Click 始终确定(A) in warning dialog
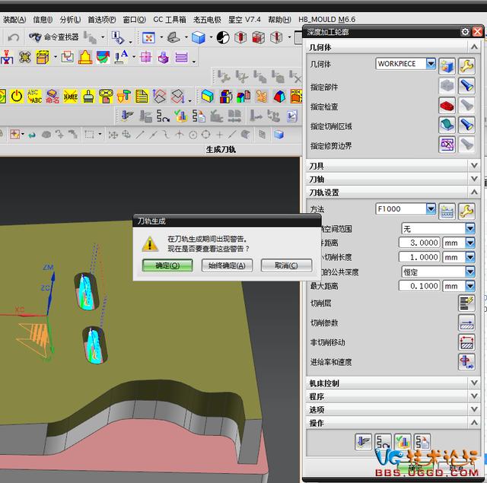This screenshot has width=487, height=483. point(227,265)
